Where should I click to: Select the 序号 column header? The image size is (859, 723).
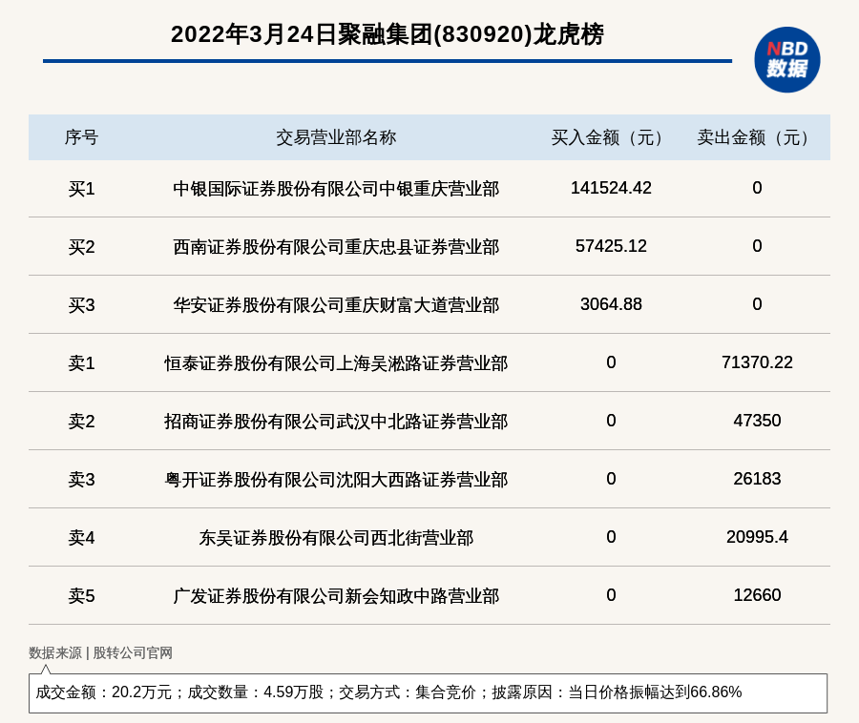[81, 137]
